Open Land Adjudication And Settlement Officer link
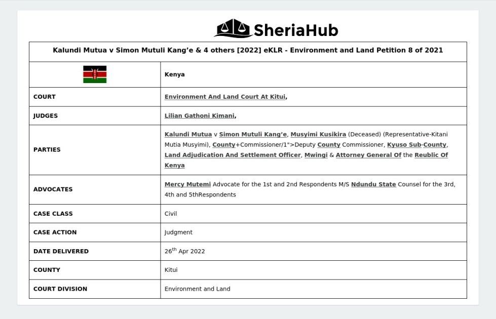 [233, 155]
